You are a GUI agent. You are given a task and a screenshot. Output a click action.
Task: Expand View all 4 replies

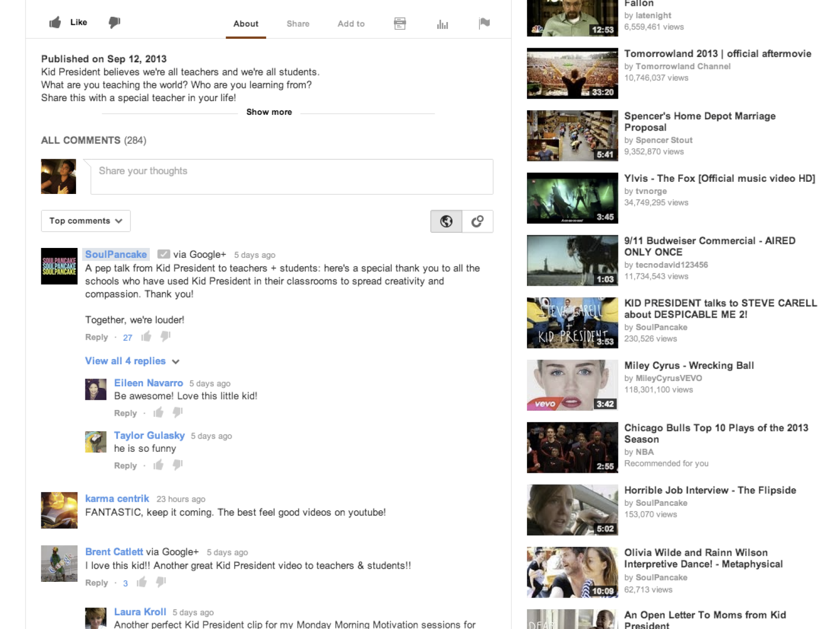click(x=132, y=361)
